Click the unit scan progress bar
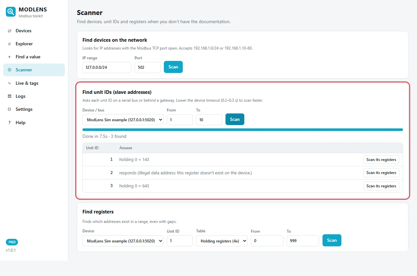 243,130
